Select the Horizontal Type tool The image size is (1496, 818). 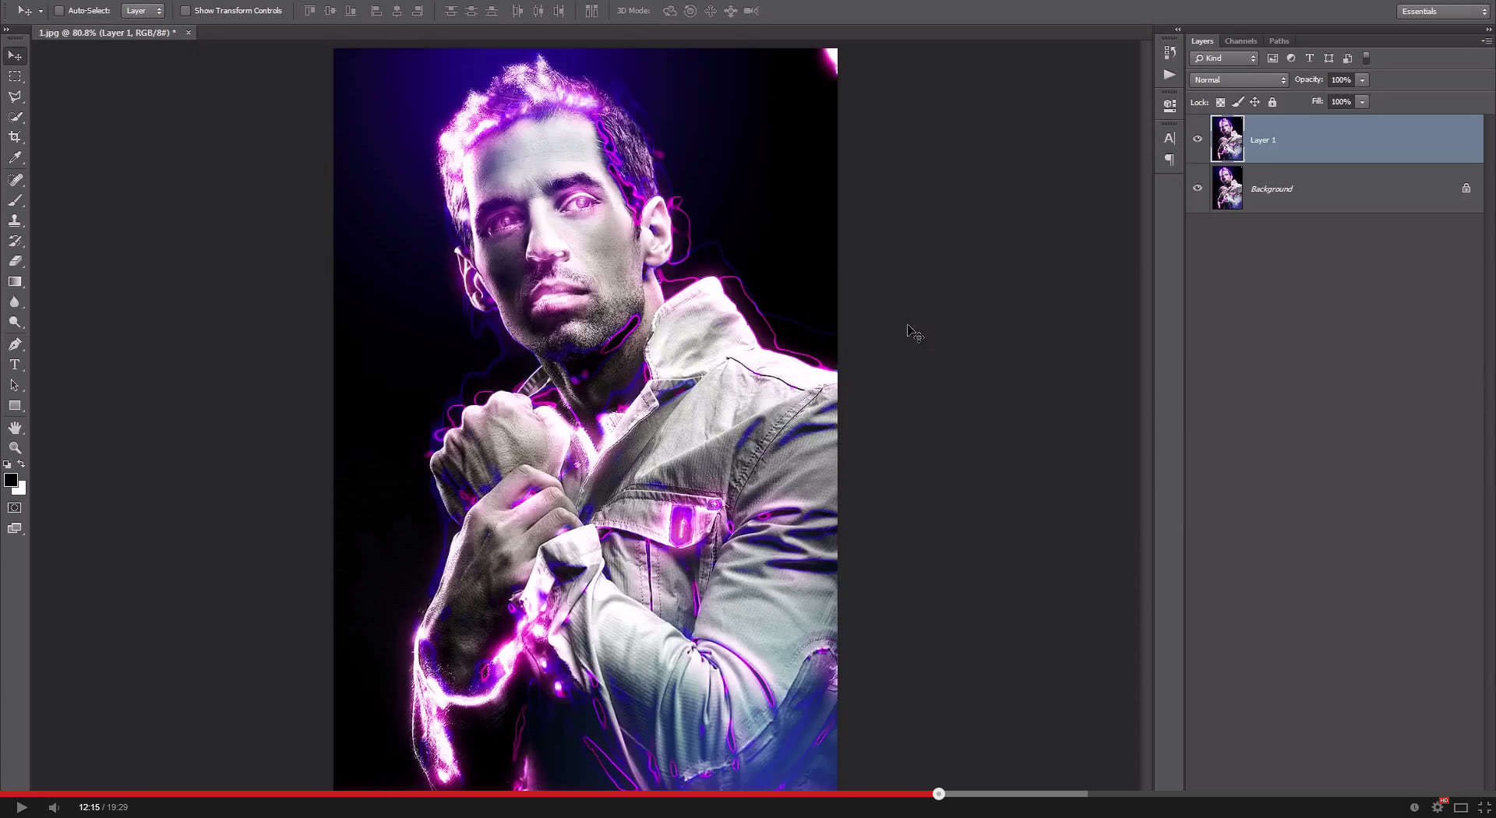15,364
